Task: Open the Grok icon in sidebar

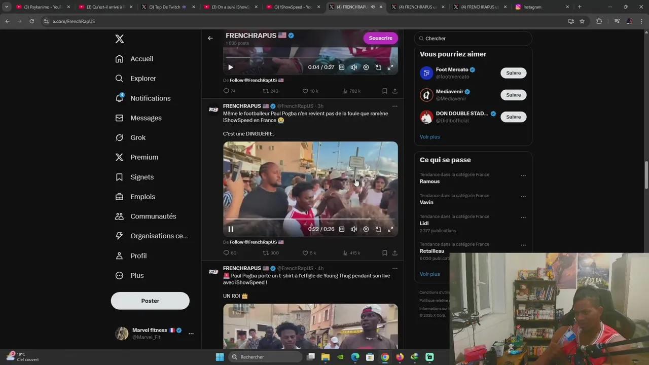Action: pos(119,138)
